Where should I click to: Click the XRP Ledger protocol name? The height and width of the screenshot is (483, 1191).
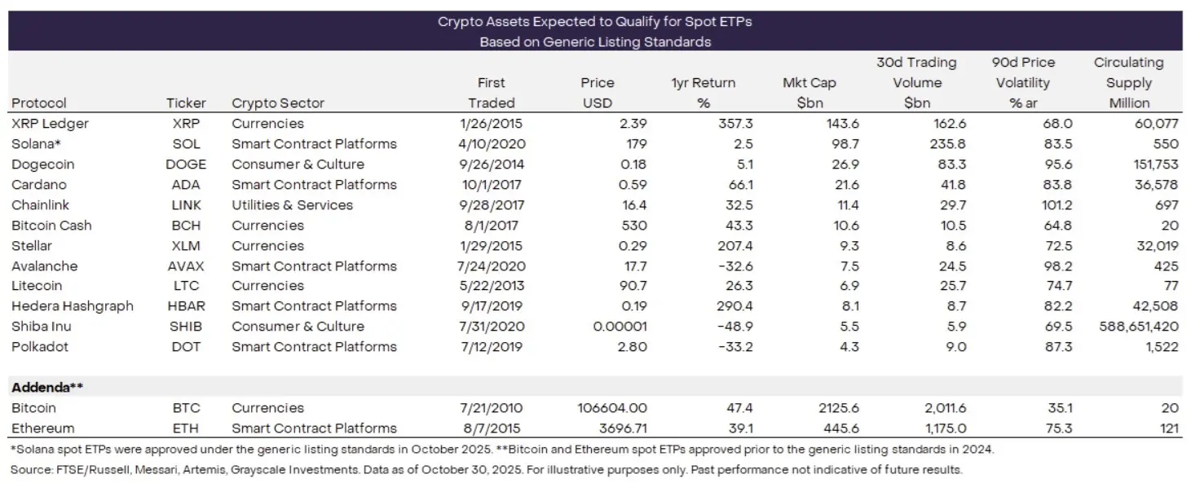tap(50, 124)
